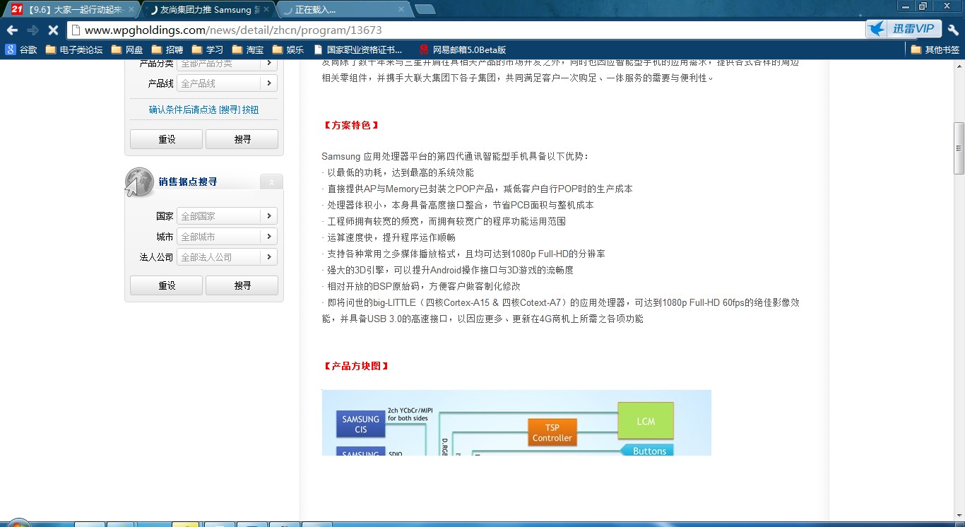The image size is (965, 527).
Task: Collapse the 销售据点搜寻 panel
Action: (271, 182)
